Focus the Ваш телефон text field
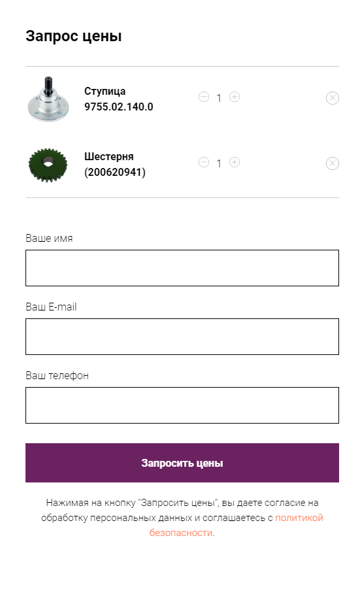 (x=182, y=405)
